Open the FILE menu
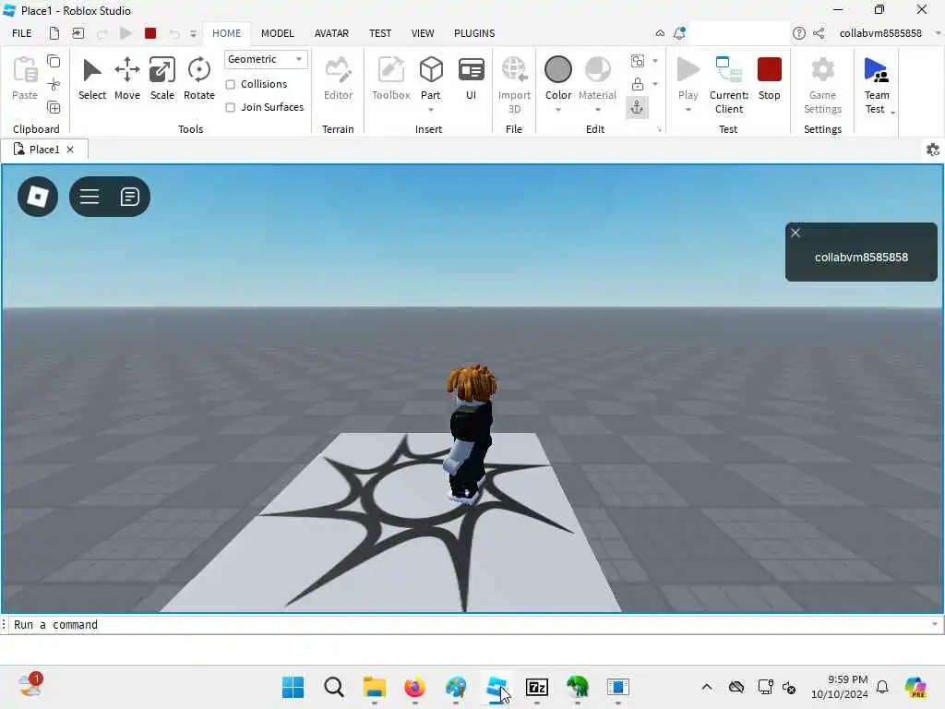 click(x=22, y=33)
